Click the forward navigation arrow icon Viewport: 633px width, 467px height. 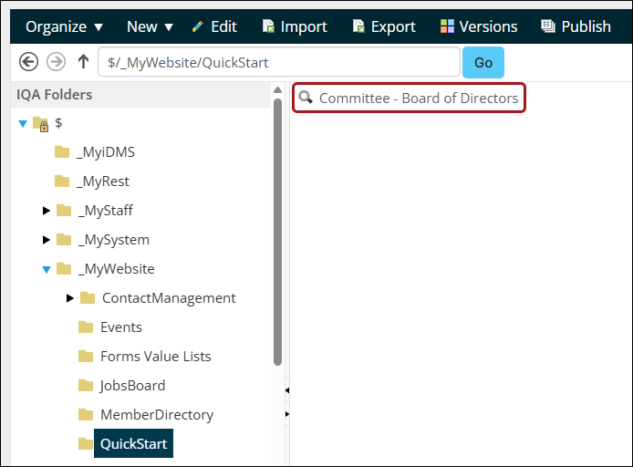click(x=56, y=62)
